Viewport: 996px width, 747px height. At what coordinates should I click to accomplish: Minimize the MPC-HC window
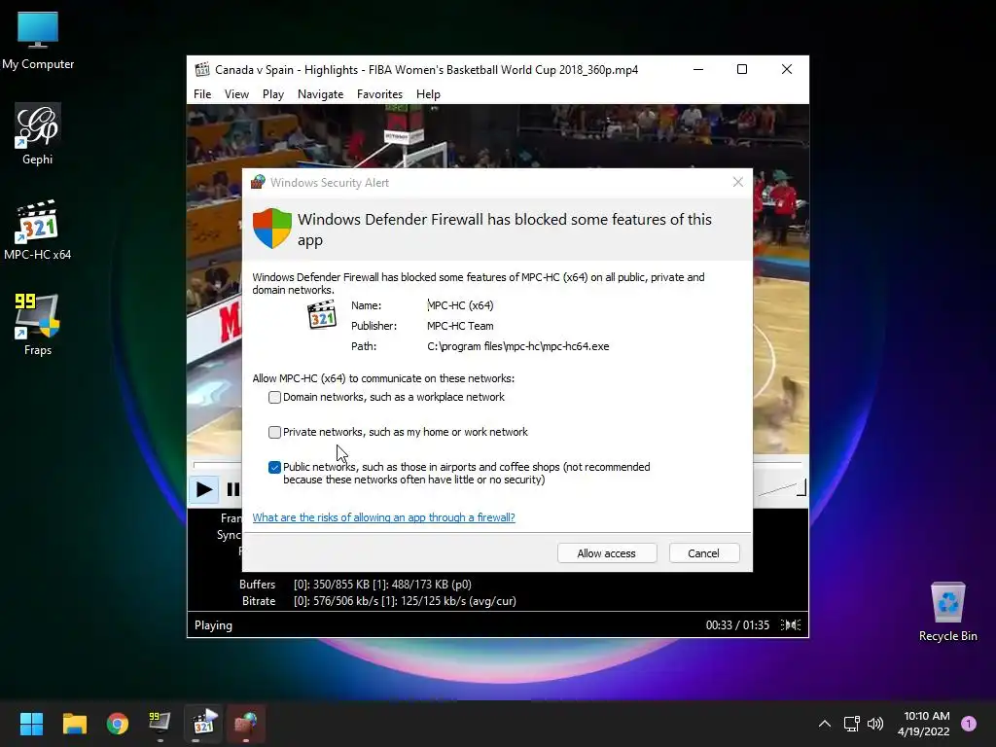(698, 69)
